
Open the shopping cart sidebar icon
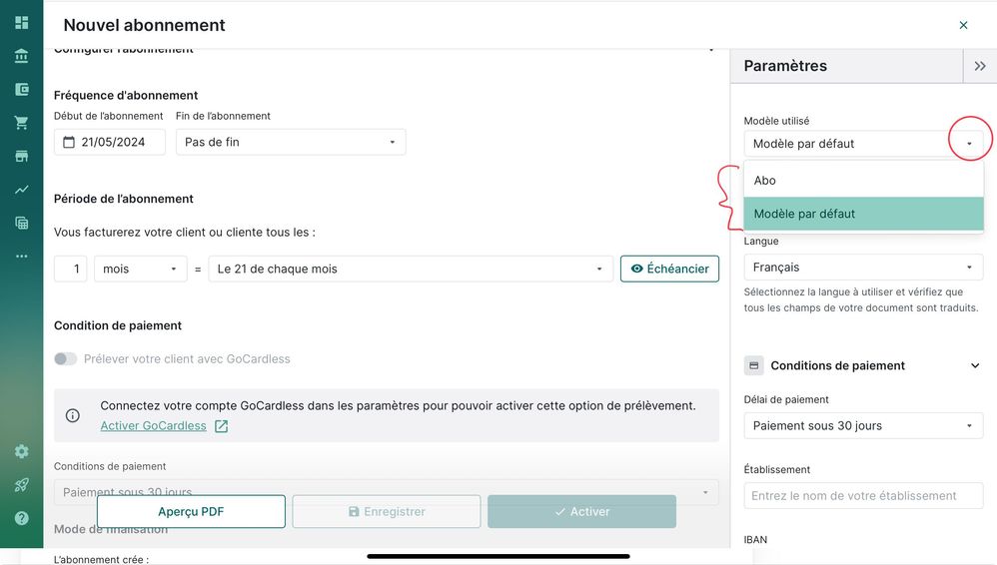click(21, 123)
